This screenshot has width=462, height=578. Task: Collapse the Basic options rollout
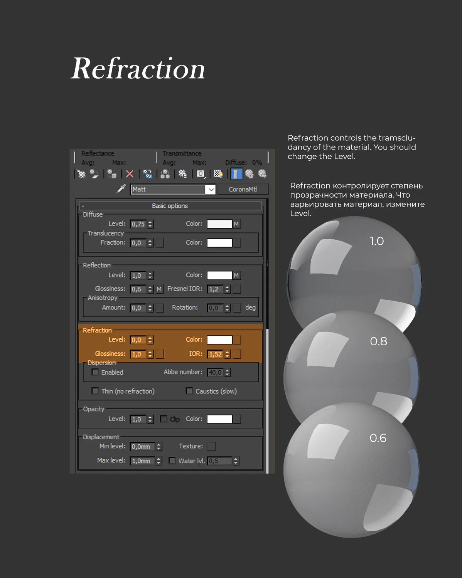tap(170, 206)
